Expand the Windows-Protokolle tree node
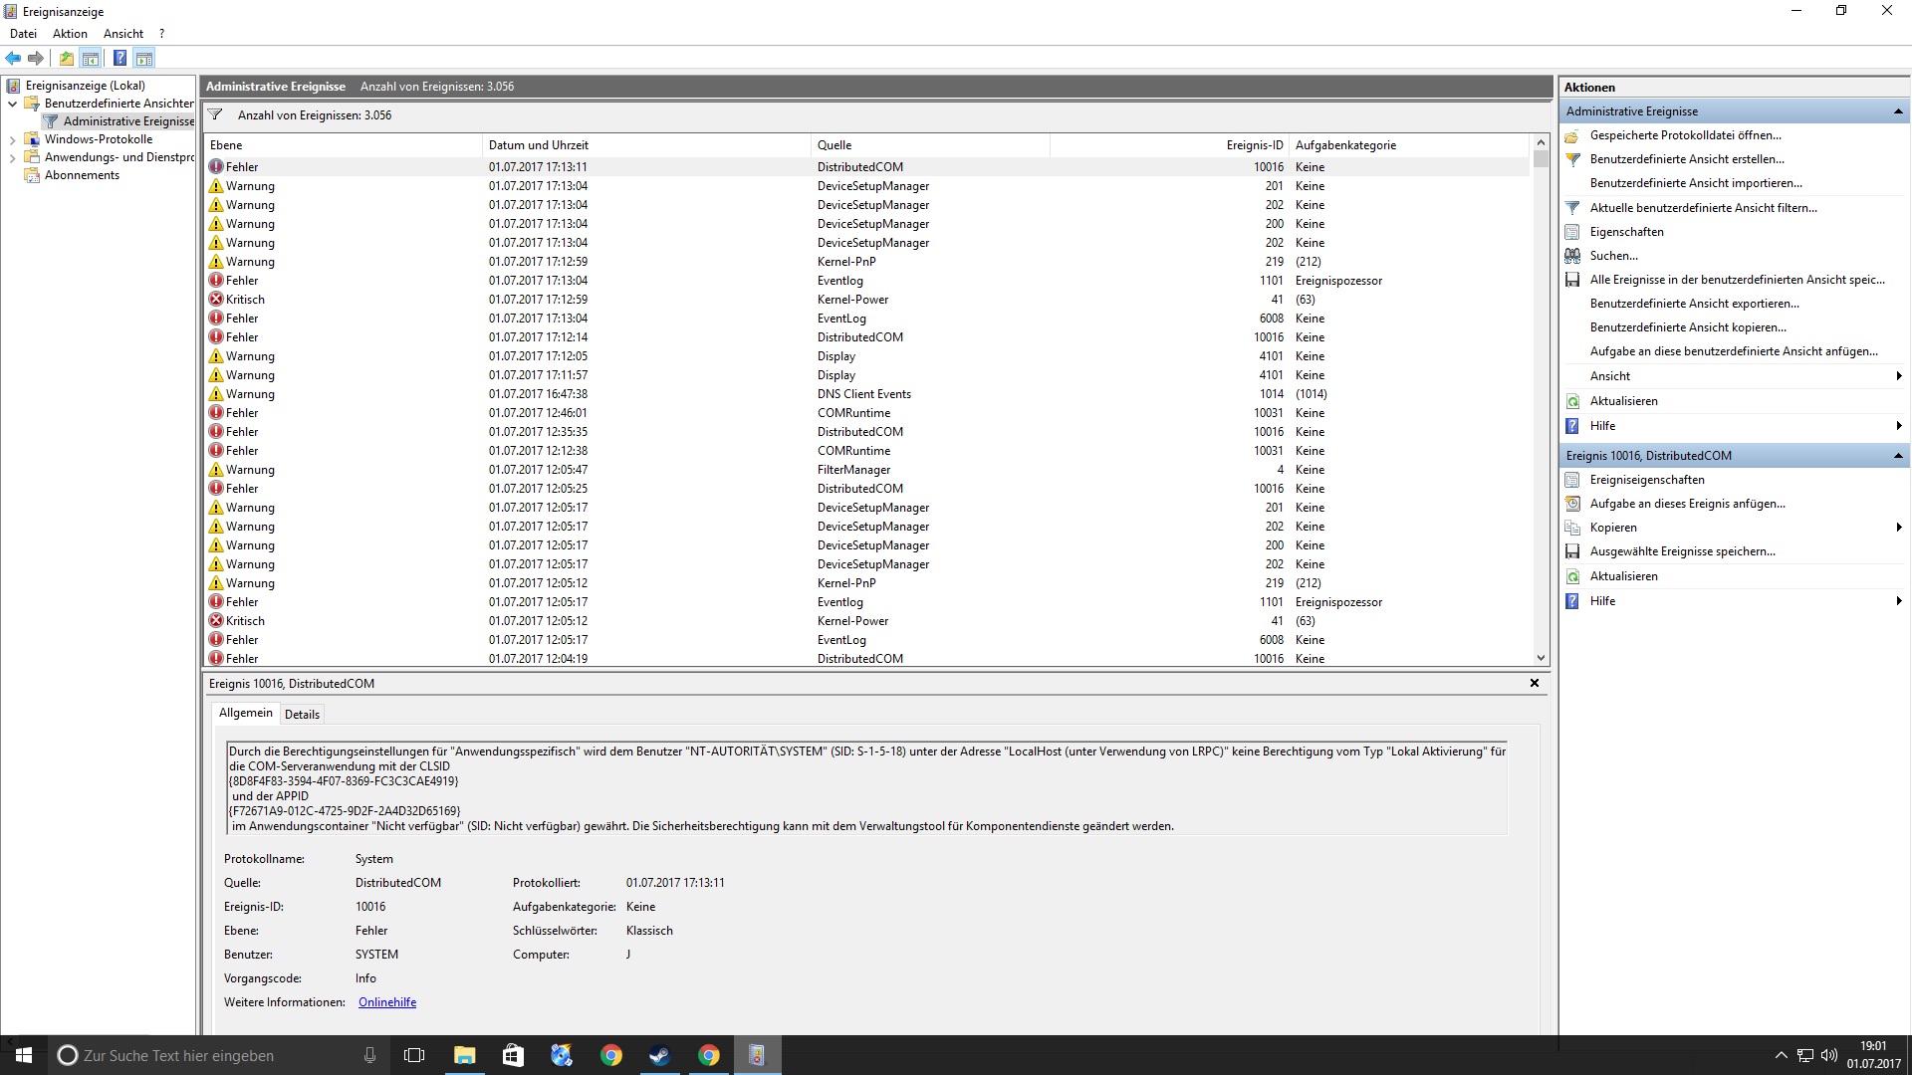The height and width of the screenshot is (1075, 1912). point(12,139)
